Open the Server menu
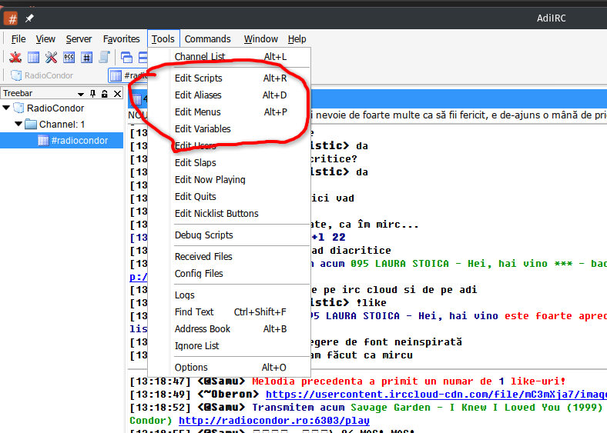The width and height of the screenshot is (607, 433). 79,39
